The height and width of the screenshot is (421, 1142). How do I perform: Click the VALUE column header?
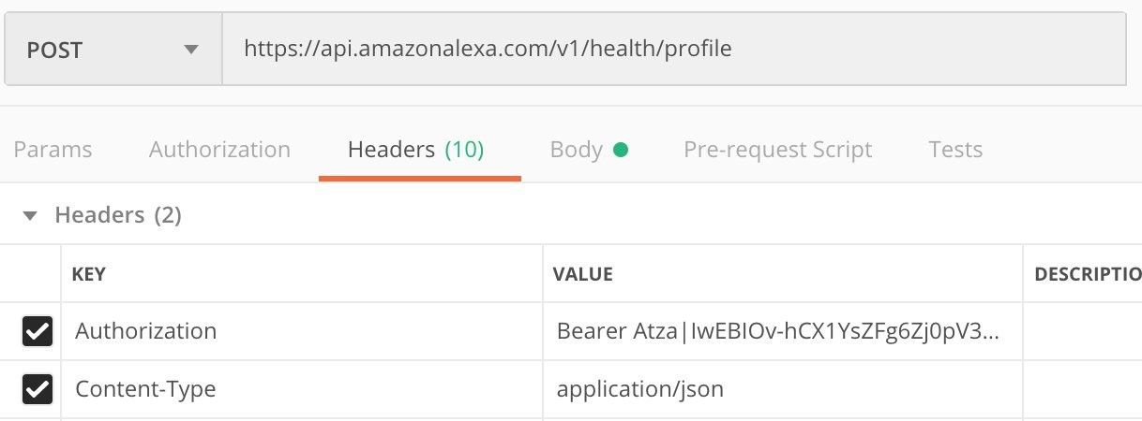point(582,274)
